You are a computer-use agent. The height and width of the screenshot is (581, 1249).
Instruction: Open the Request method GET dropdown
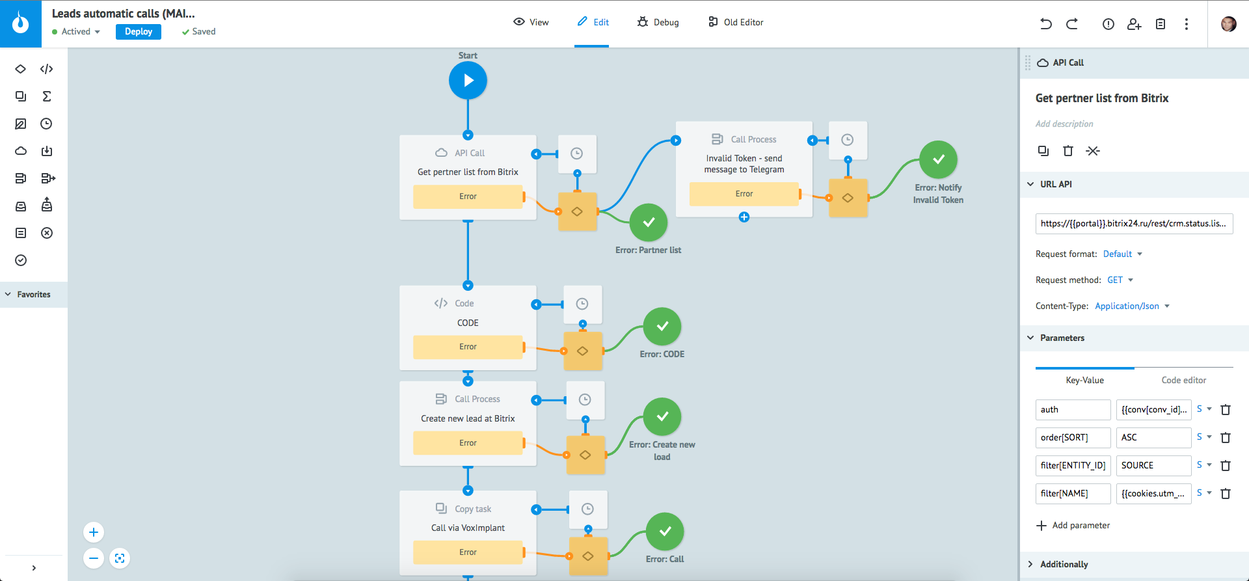1120,280
